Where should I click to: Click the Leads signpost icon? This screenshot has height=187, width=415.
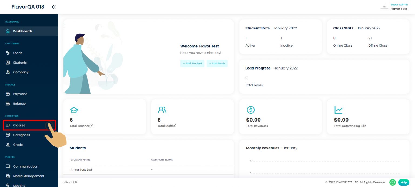8,53
